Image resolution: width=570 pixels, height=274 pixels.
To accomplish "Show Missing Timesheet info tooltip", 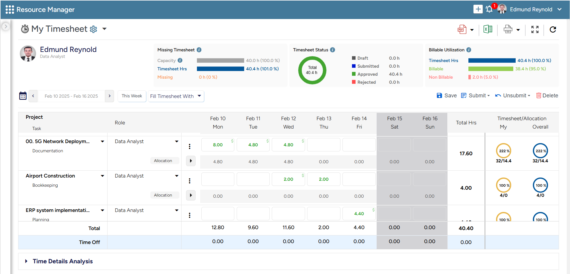I will (x=199, y=50).
